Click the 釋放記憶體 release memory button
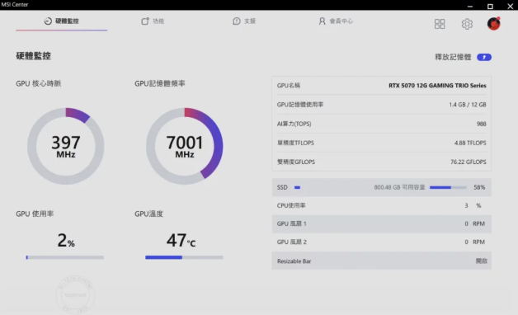 click(x=484, y=57)
